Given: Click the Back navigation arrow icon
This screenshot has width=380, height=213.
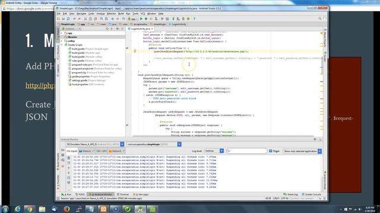Looking at the screenshot, I should click(112, 18).
